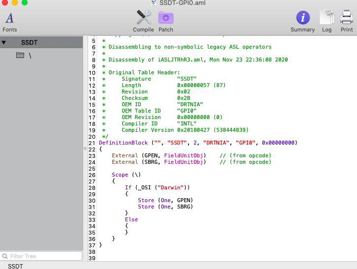
Task: Print the current document
Action: (x=347, y=18)
